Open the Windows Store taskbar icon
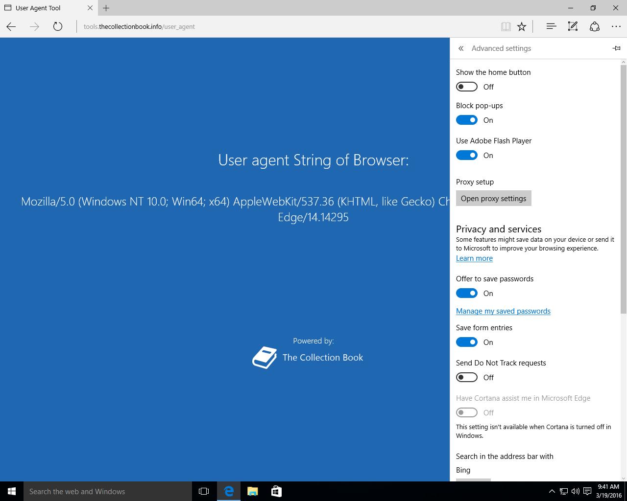Image resolution: width=627 pixels, height=501 pixels. [276, 491]
